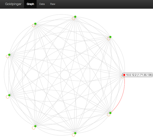
Task: Switch to the Data tab
Action: coord(42,4)
